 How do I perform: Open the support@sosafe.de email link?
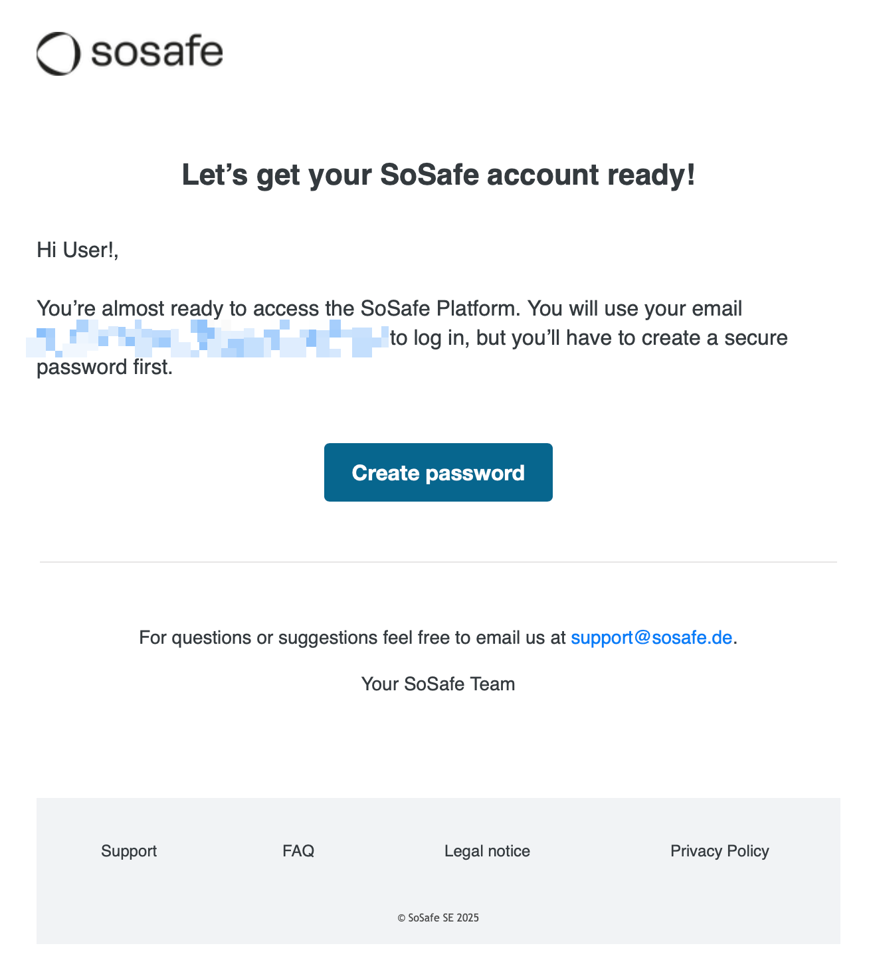pos(651,638)
